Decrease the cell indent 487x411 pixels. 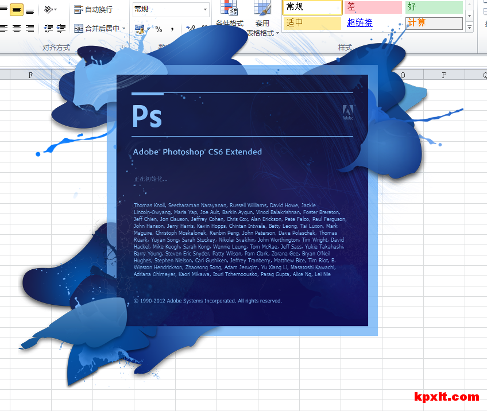pyautogui.click(x=48, y=28)
